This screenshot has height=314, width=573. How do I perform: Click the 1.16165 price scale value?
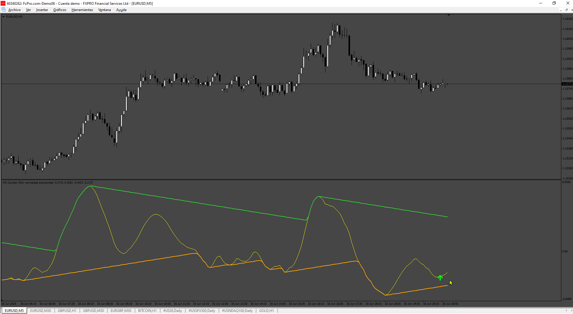(568, 19)
